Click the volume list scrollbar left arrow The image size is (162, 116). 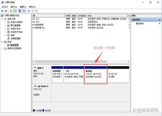coord(34,61)
